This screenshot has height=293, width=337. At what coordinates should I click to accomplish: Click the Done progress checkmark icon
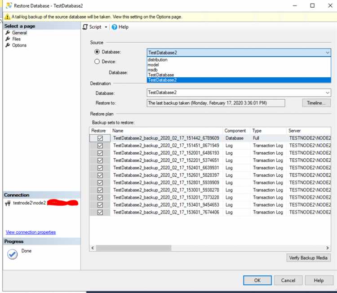pos(12,254)
